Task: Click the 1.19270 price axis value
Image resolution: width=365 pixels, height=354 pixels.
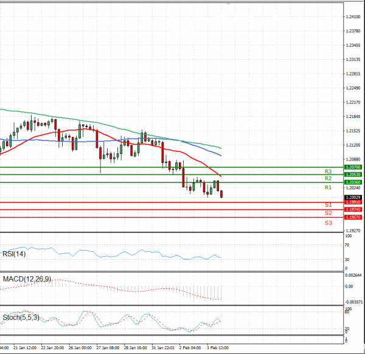Action: [353, 231]
